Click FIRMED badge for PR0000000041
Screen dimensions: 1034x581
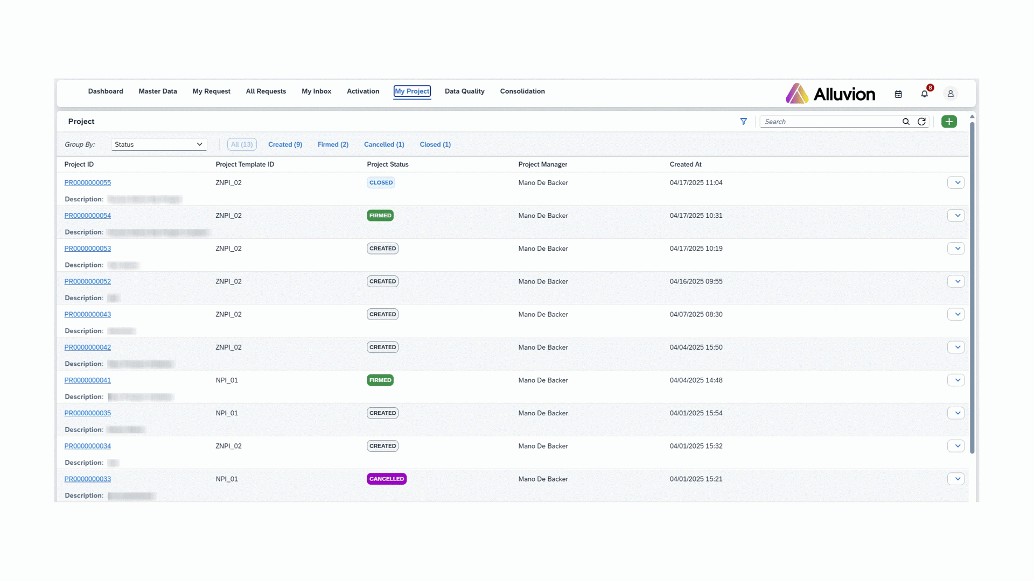[380, 380]
